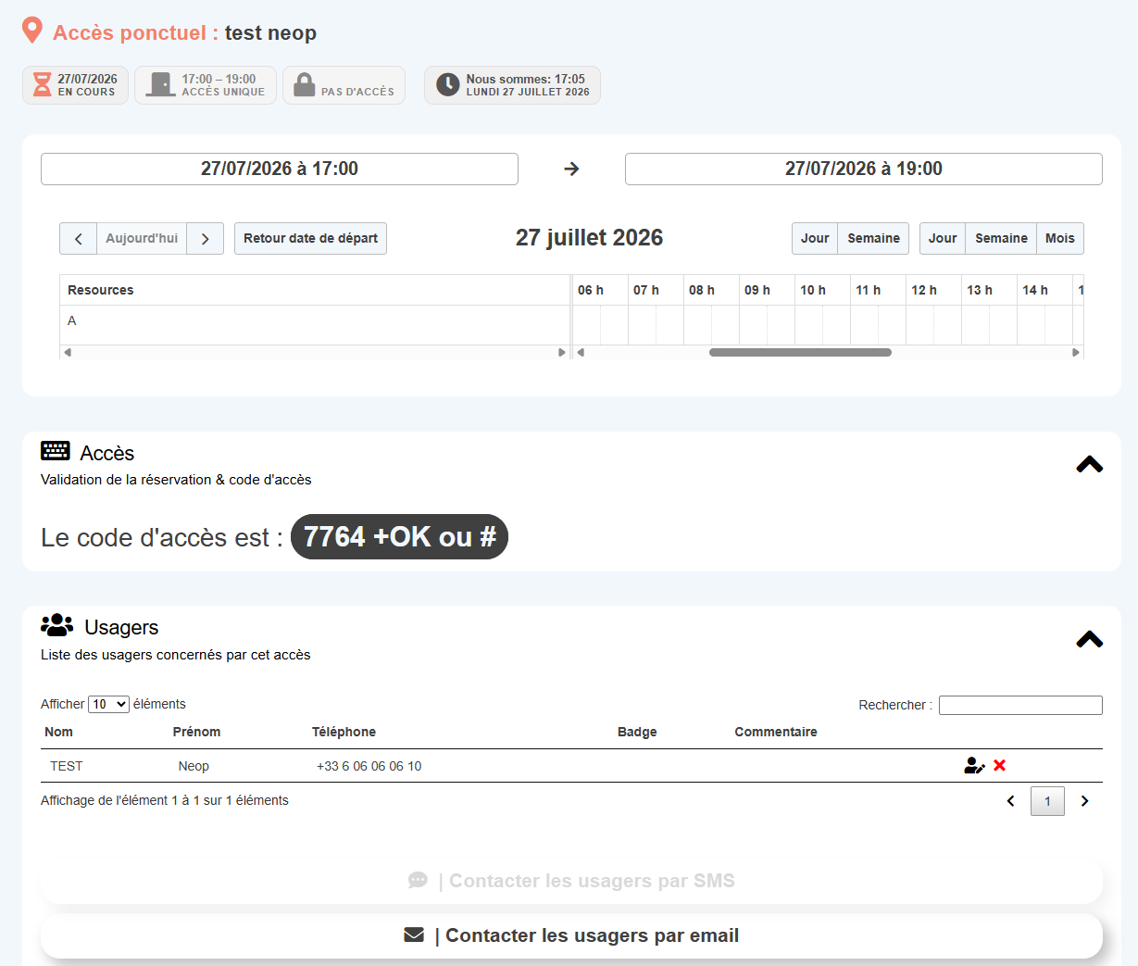
Task: Click the Aujourd'hui button
Action: (x=142, y=238)
